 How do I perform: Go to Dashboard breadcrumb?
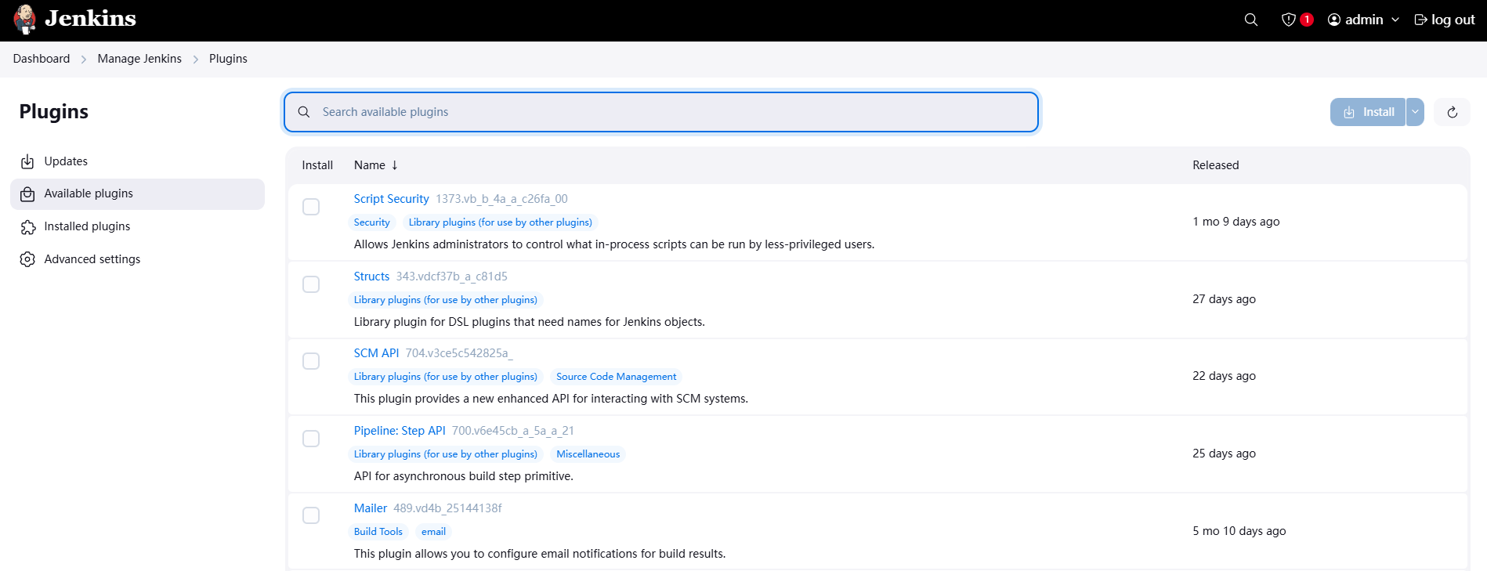[42, 59]
